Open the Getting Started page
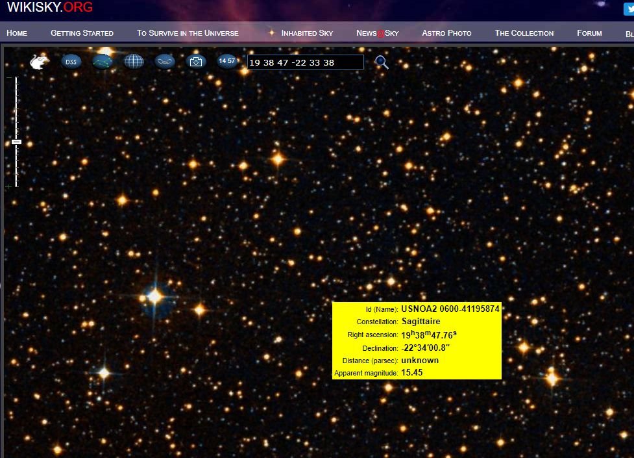This screenshot has height=458, width=634. pyautogui.click(x=82, y=32)
